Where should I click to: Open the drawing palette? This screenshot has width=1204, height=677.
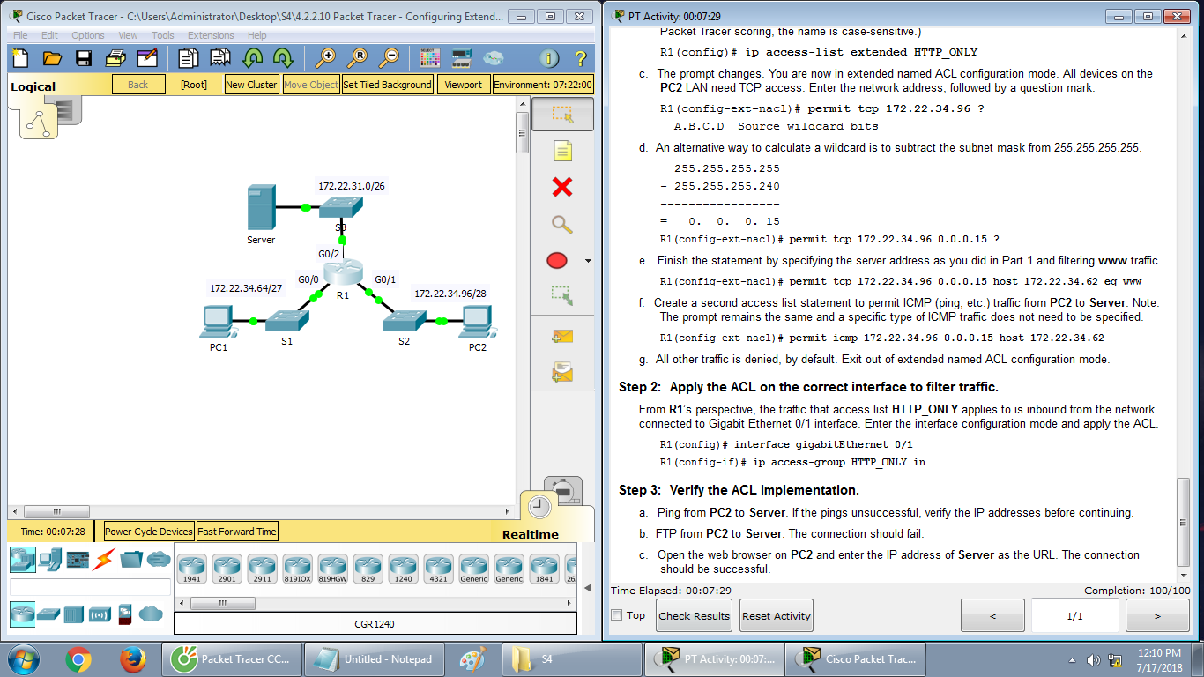pos(430,58)
